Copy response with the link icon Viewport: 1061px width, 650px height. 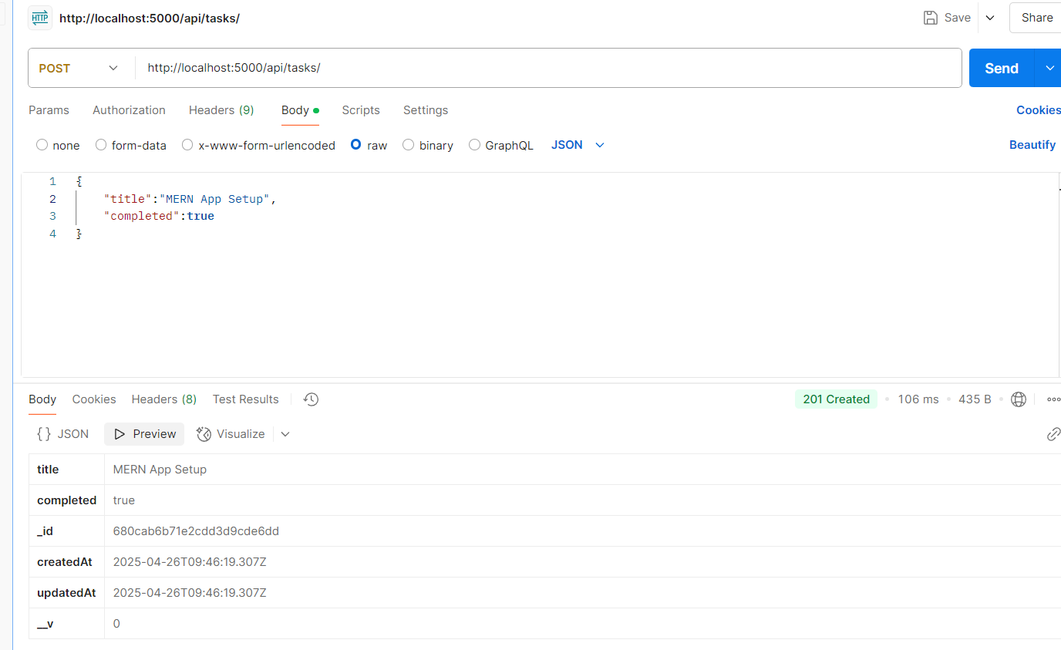tap(1053, 434)
